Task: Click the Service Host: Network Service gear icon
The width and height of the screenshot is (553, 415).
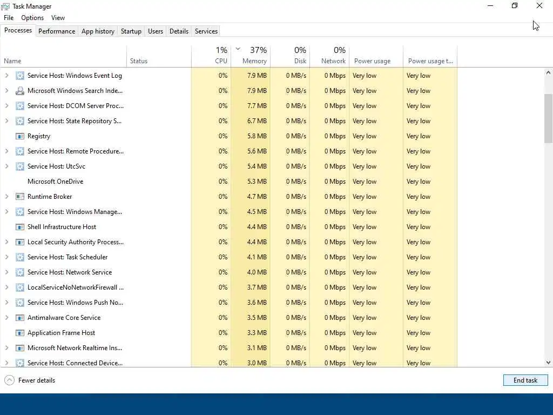Action: point(20,272)
